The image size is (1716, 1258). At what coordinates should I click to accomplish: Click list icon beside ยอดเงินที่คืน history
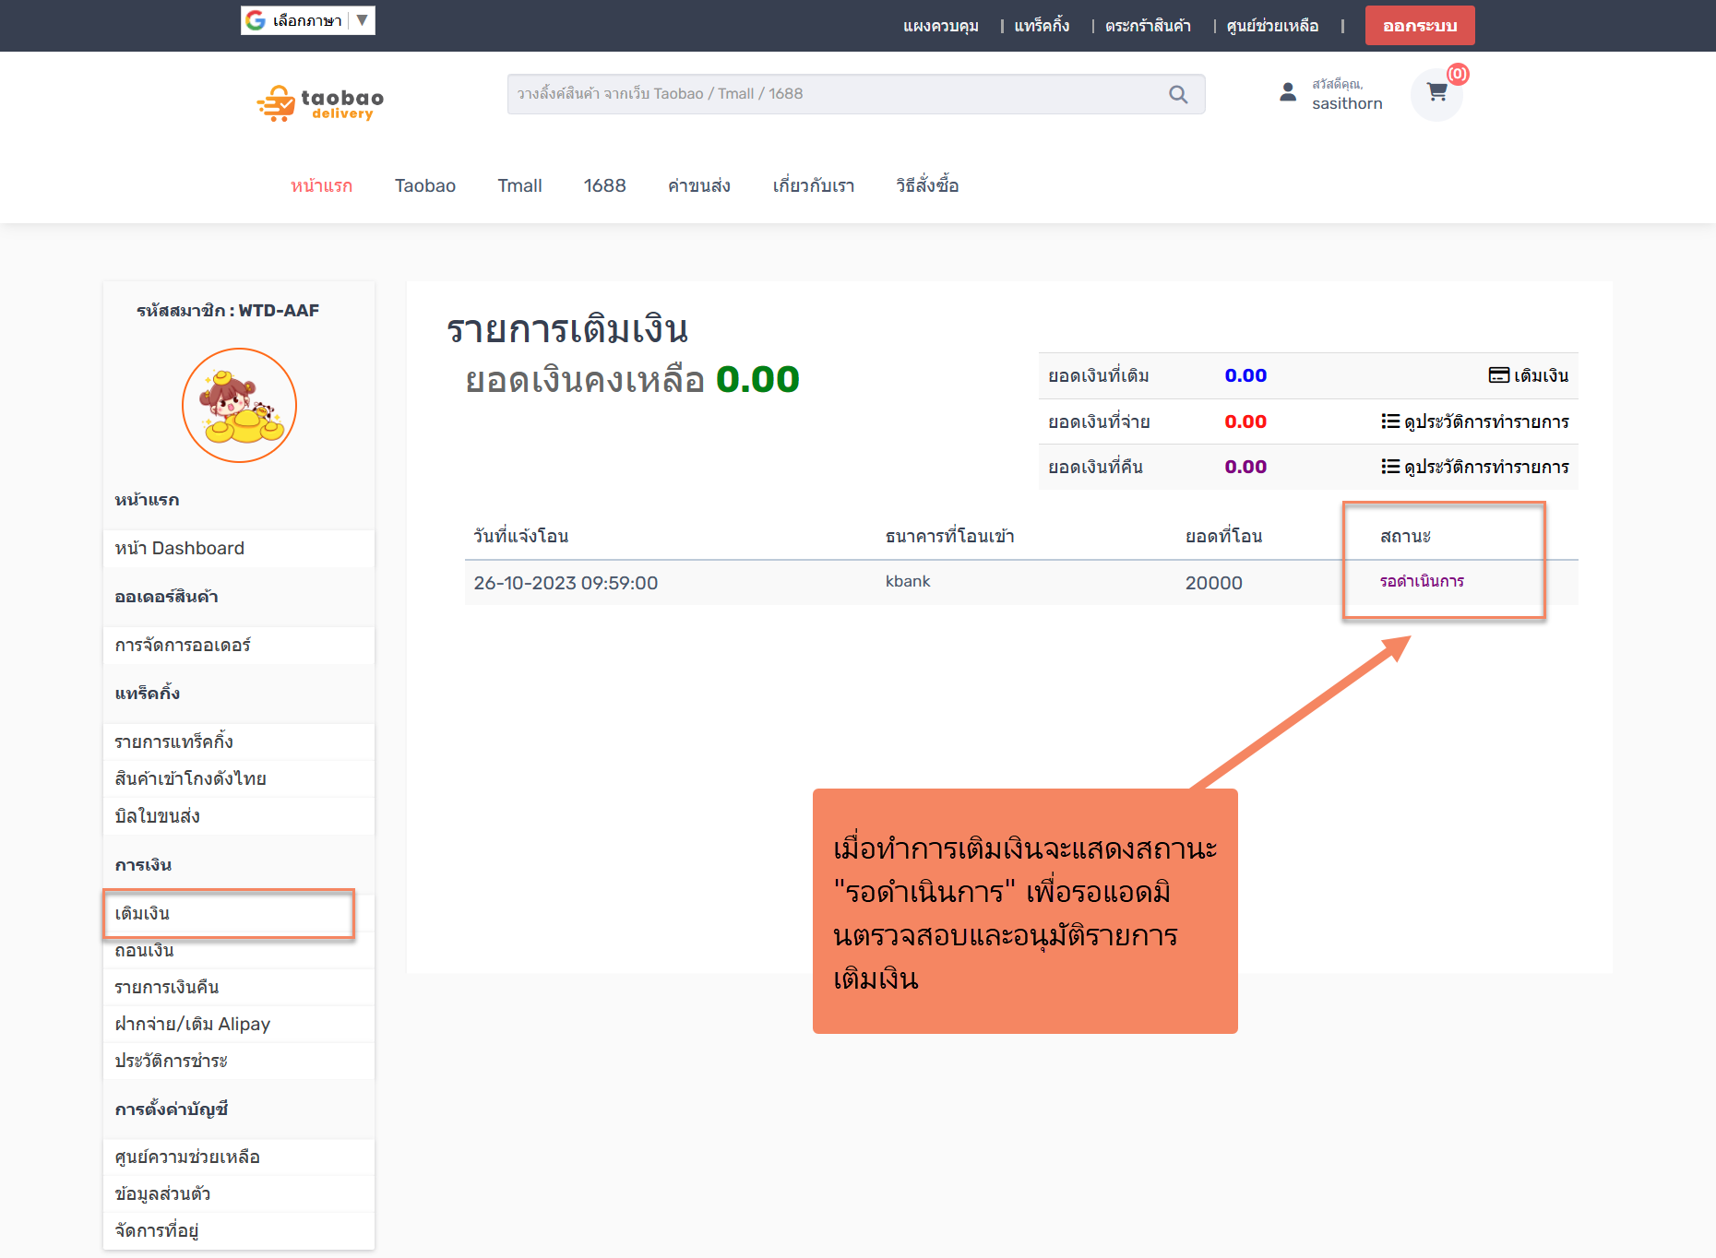pos(1389,467)
